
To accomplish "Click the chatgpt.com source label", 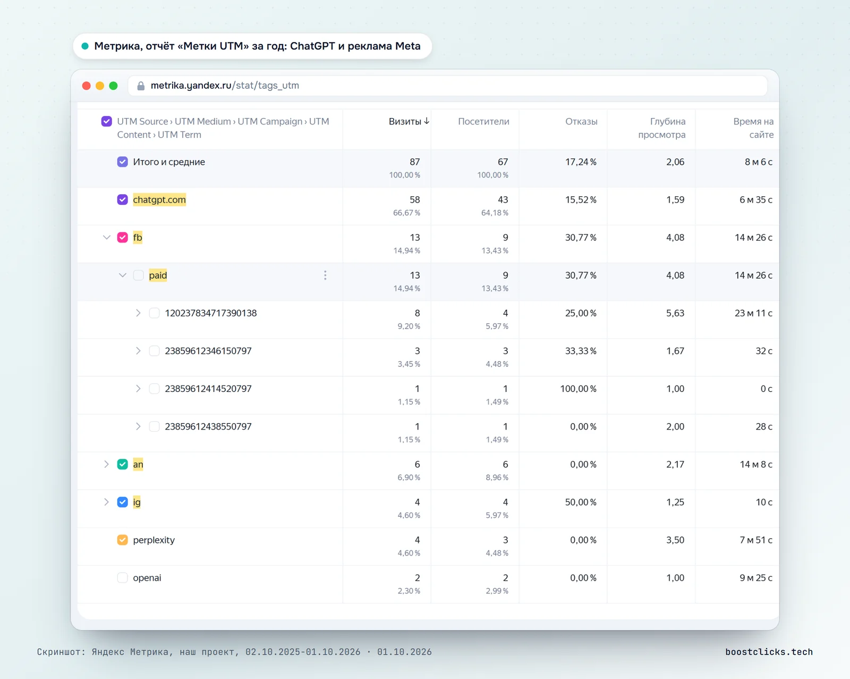I will point(159,199).
